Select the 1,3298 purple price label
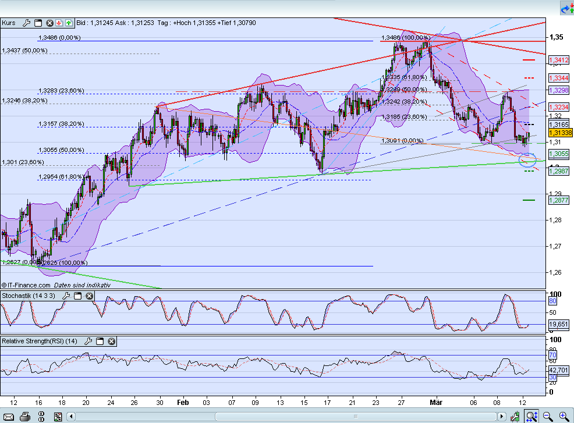This screenshot has height=423, width=574. pyautogui.click(x=559, y=90)
